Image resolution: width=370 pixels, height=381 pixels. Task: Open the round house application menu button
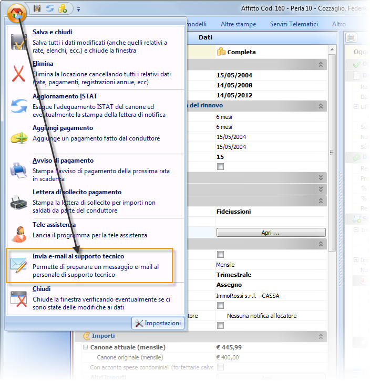click(17, 13)
